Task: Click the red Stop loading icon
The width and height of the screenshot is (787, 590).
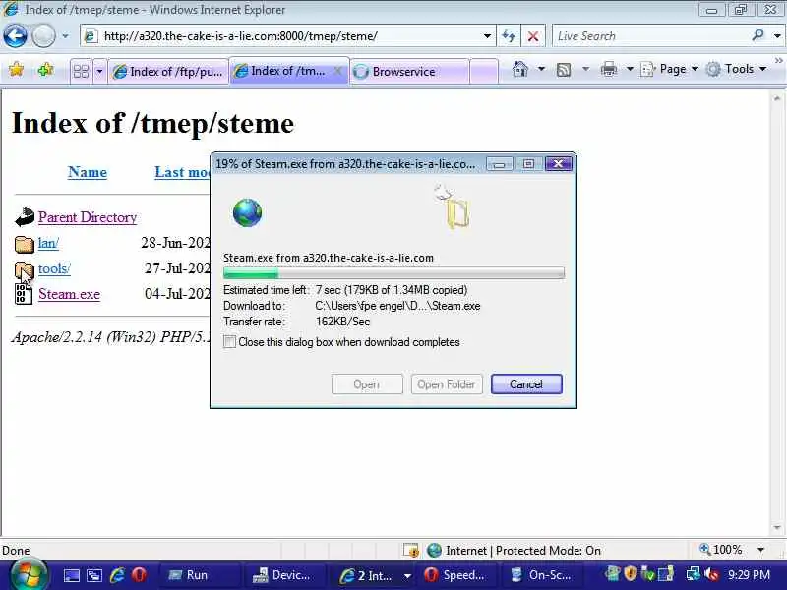Action: [x=533, y=36]
